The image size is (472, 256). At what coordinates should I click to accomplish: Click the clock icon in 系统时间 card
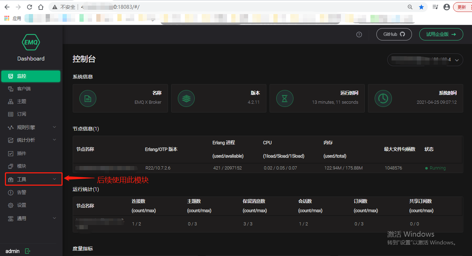coord(383,99)
